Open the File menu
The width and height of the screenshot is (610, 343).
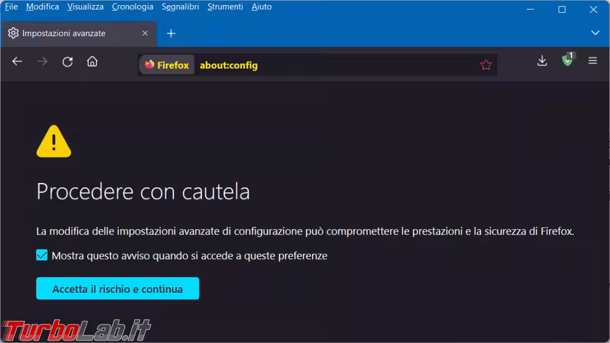[x=11, y=6]
